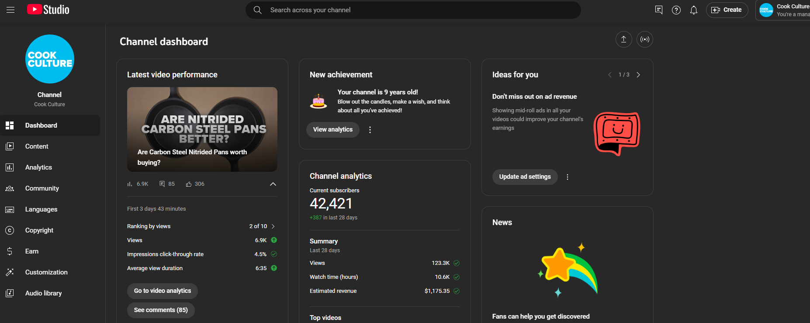Click subscriber count 42,421
810x323 pixels.
[x=331, y=204]
